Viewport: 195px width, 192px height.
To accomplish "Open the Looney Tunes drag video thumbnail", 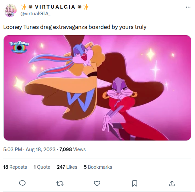I will click(97, 88).
